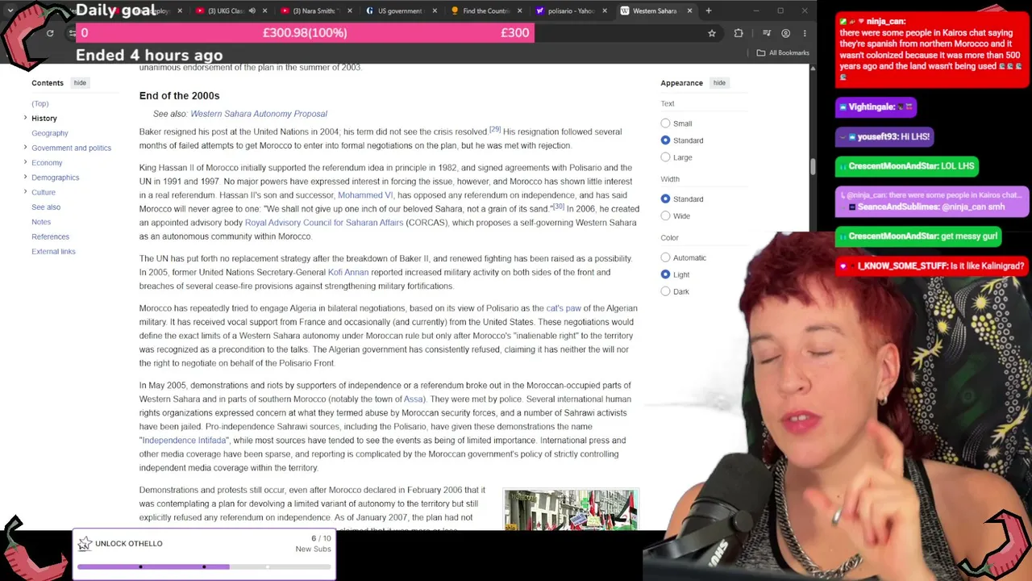The image size is (1032, 581).
Task: Open citation reference 30
Action: pos(558,207)
